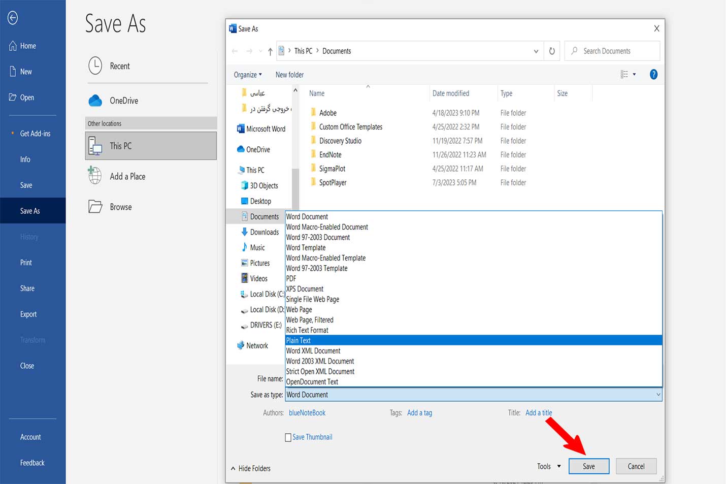The width and height of the screenshot is (726, 484).
Task: Sort files by Date modified column header
Action: point(451,93)
